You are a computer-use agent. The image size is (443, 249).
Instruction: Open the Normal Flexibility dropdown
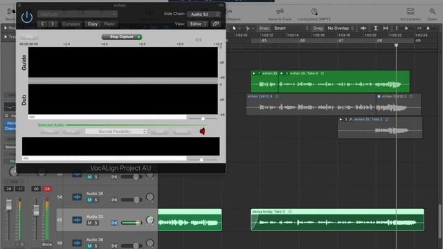click(x=116, y=131)
